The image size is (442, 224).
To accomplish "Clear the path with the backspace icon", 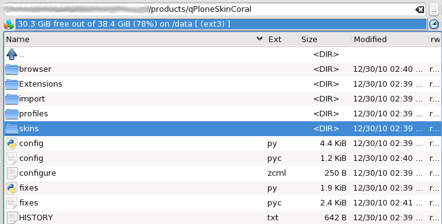I will tap(420, 9).
